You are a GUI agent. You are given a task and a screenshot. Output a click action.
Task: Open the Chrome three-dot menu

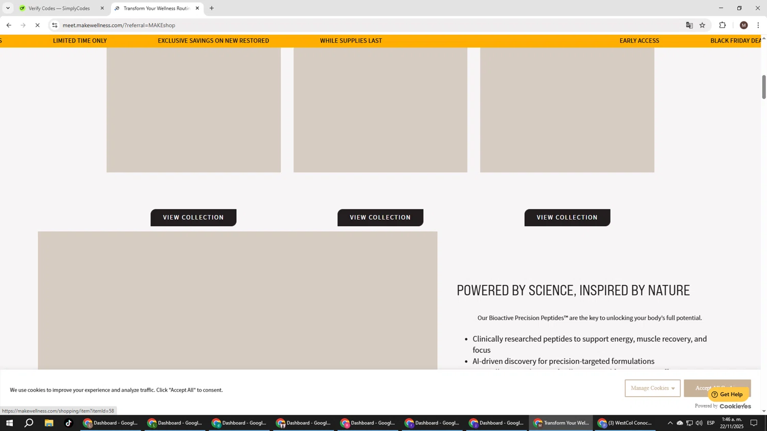pos(758,25)
